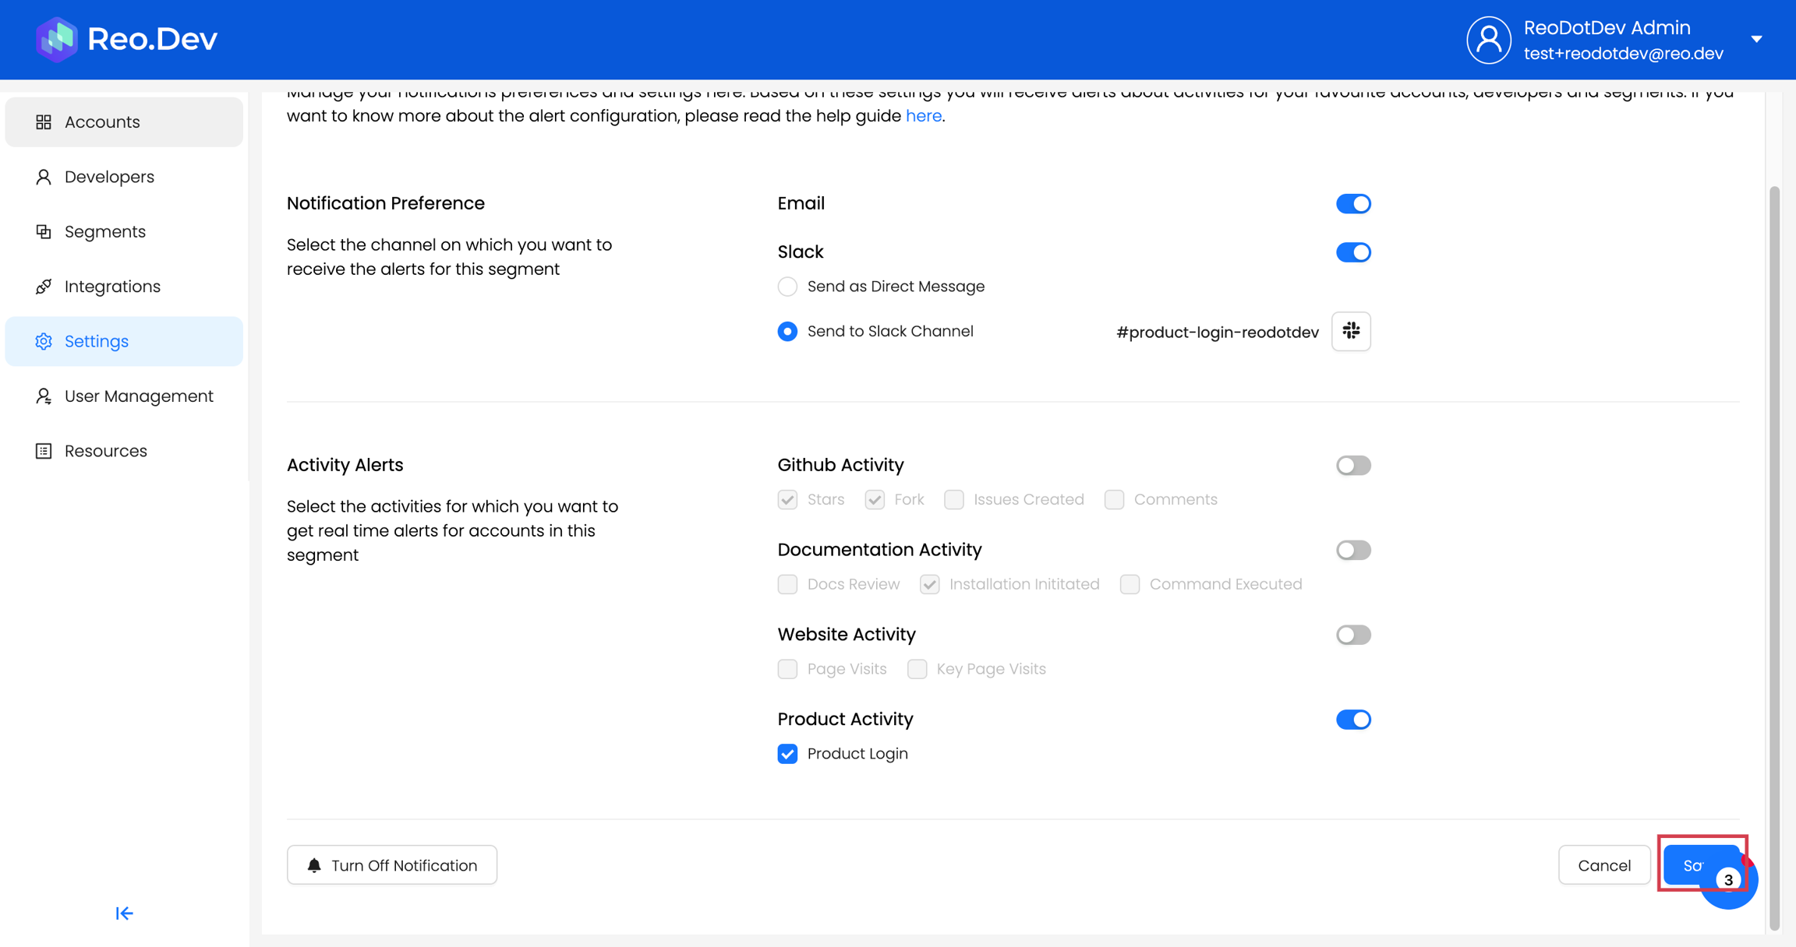The height and width of the screenshot is (947, 1796).
Task: Click the Segments icon in the sidebar
Action: point(44,232)
